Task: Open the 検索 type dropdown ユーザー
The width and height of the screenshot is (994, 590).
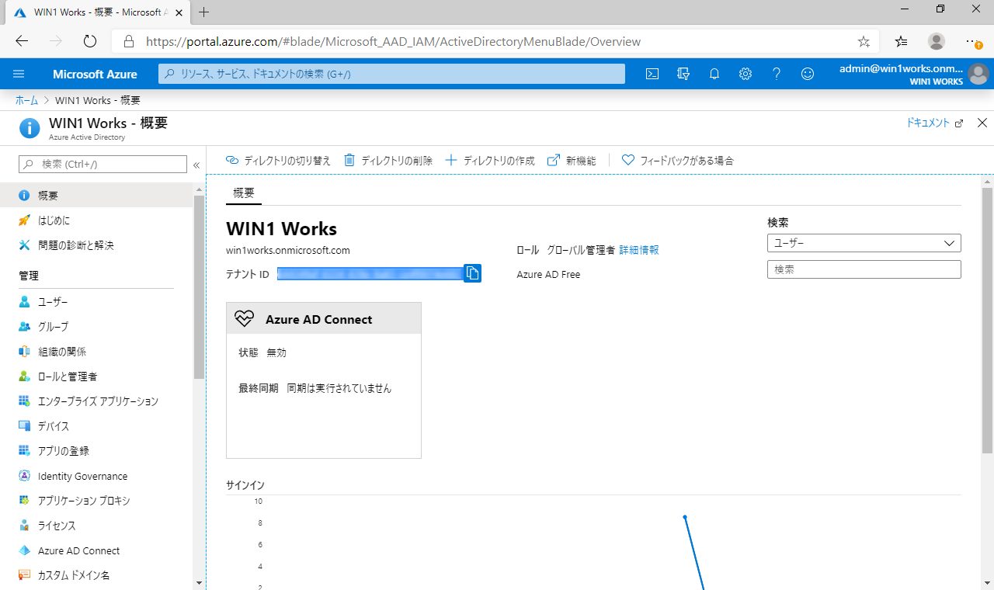Action: tap(864, 243)
